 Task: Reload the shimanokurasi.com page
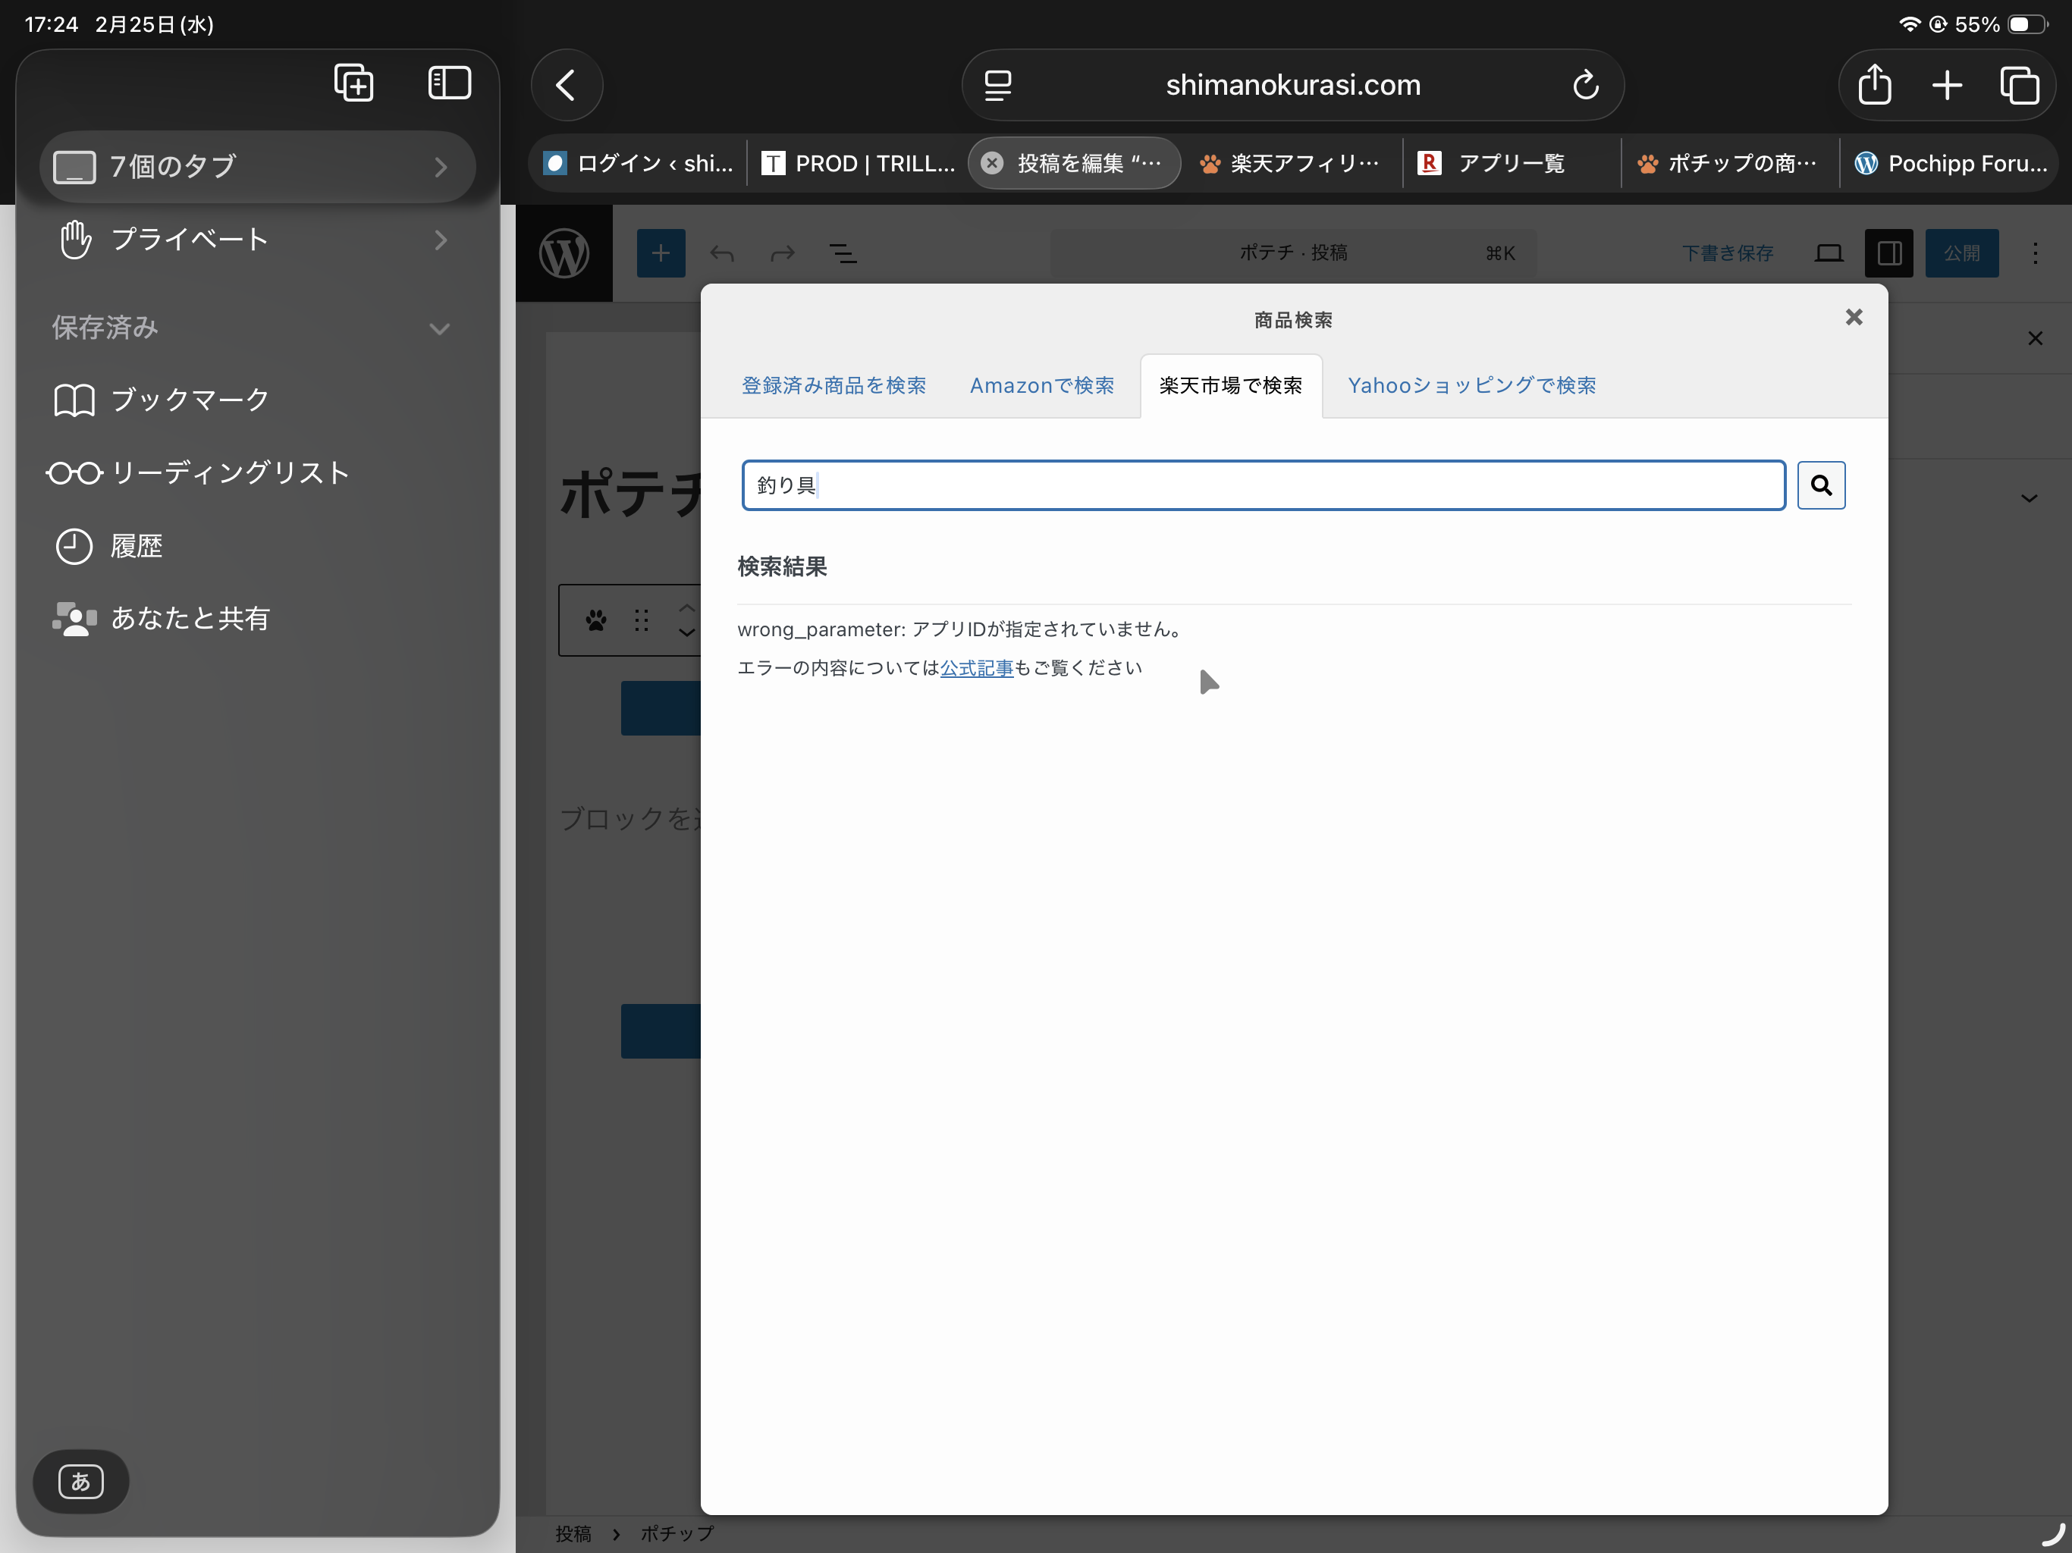point(1585,85)
